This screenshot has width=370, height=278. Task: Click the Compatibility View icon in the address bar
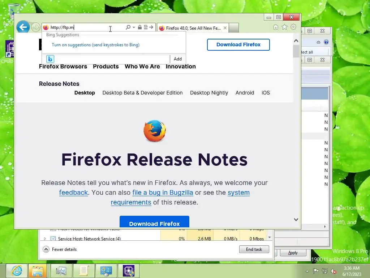(146, 28)
